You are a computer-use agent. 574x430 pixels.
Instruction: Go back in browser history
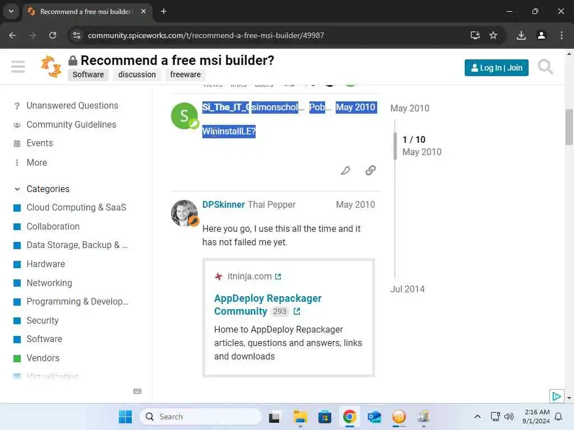coord(12,35)
